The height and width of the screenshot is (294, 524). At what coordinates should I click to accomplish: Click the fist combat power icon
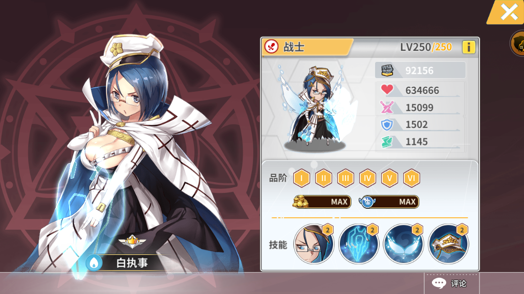click(387, 70)
